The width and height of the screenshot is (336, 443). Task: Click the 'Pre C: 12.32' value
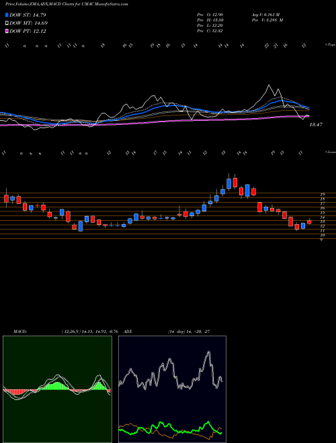pyautogui.click(x=210, y=31)
